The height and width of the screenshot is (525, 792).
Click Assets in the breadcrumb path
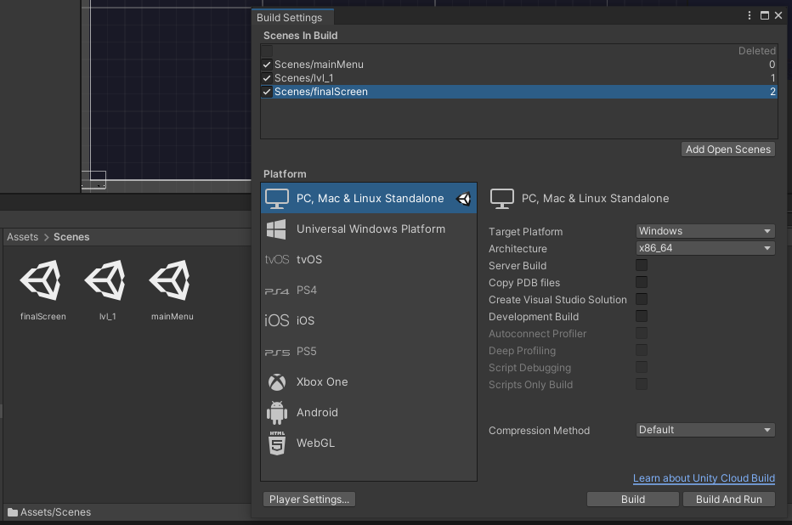click(x=23, y=237)
